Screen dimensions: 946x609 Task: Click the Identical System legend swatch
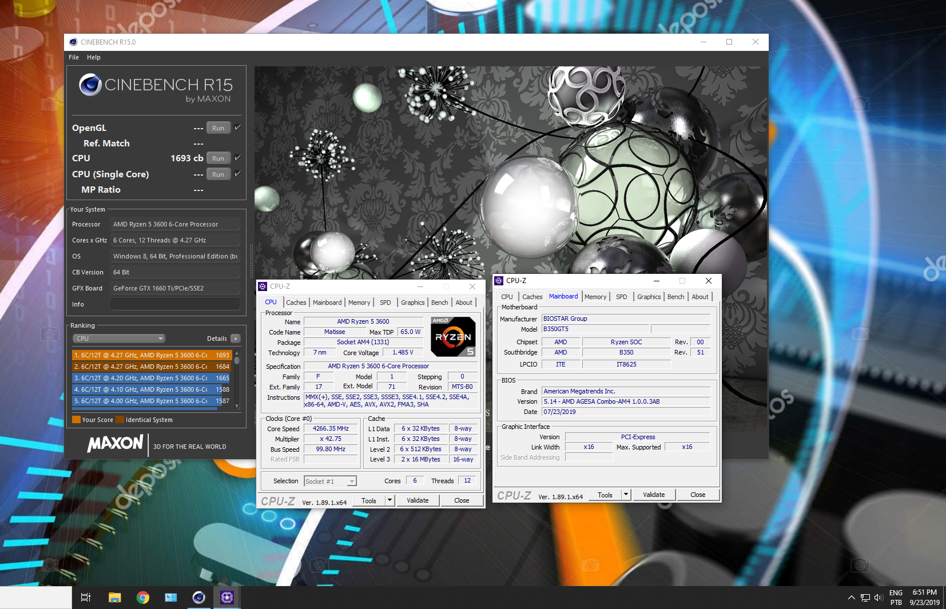(120, 420)
